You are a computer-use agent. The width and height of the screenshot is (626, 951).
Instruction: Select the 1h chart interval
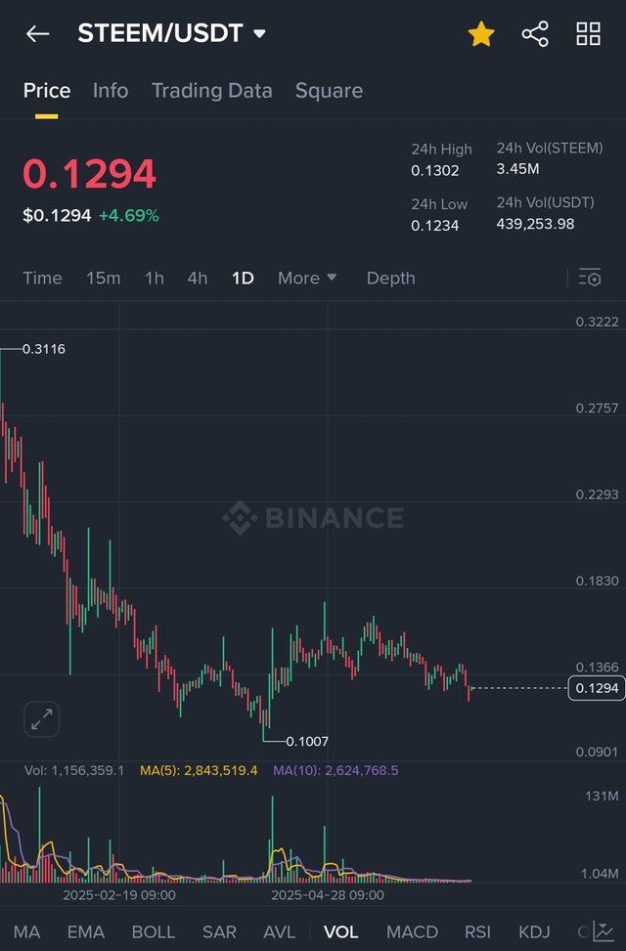(155, 278)
